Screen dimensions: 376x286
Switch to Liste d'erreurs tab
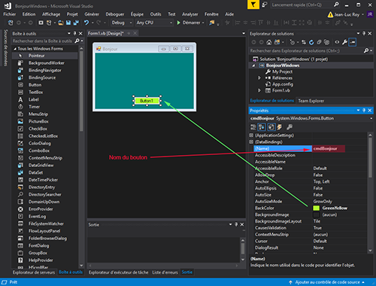coord(165,272)
